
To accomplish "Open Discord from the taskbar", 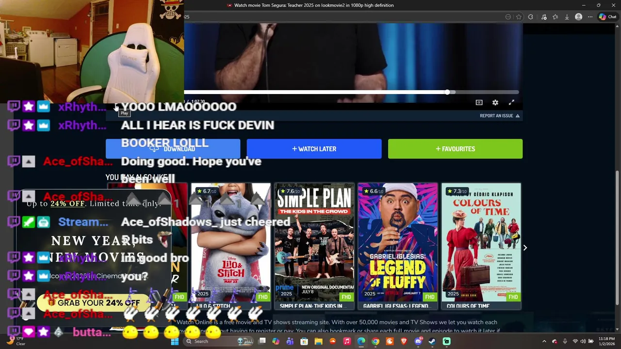I will 418,341.
